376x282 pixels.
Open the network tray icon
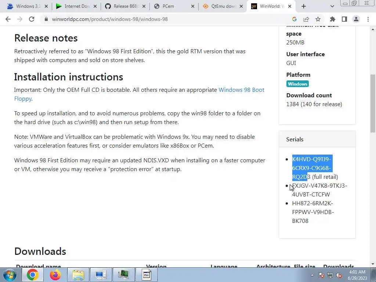(x=330, y=275)
